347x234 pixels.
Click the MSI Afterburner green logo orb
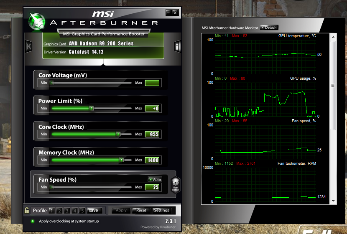point(37,22)
